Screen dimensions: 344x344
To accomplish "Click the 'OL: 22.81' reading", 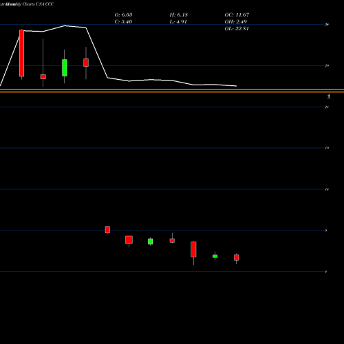I will (237, 29).
